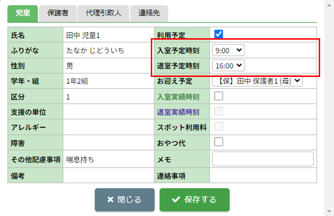
Task: Click into the メモ text field
Action: [x=262, y=159]
